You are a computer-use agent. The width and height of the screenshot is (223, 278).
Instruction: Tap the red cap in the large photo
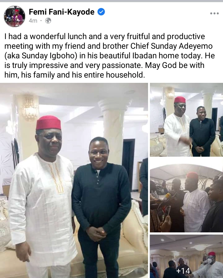click(x=48, y=123)
